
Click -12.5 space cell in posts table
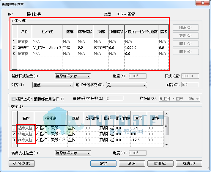click(138, 140)
